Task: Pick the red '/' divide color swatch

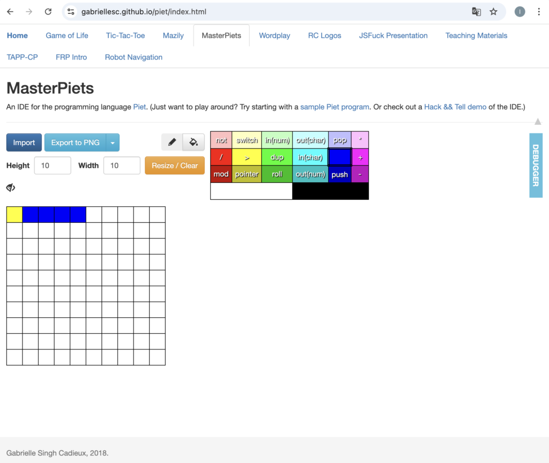Action: pos(221,158)
